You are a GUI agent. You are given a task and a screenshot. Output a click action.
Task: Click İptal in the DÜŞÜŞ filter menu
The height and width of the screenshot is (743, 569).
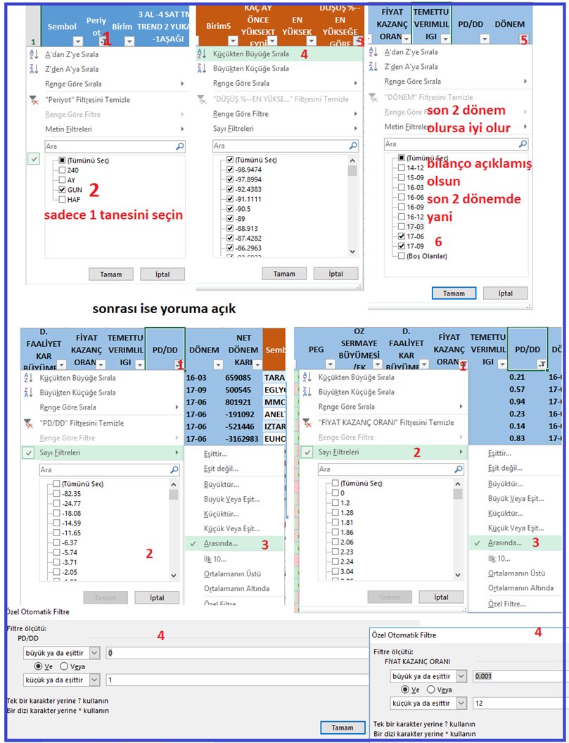(x=336, y=274)
